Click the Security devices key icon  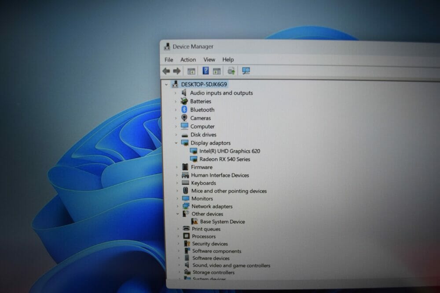click(187, 243)
